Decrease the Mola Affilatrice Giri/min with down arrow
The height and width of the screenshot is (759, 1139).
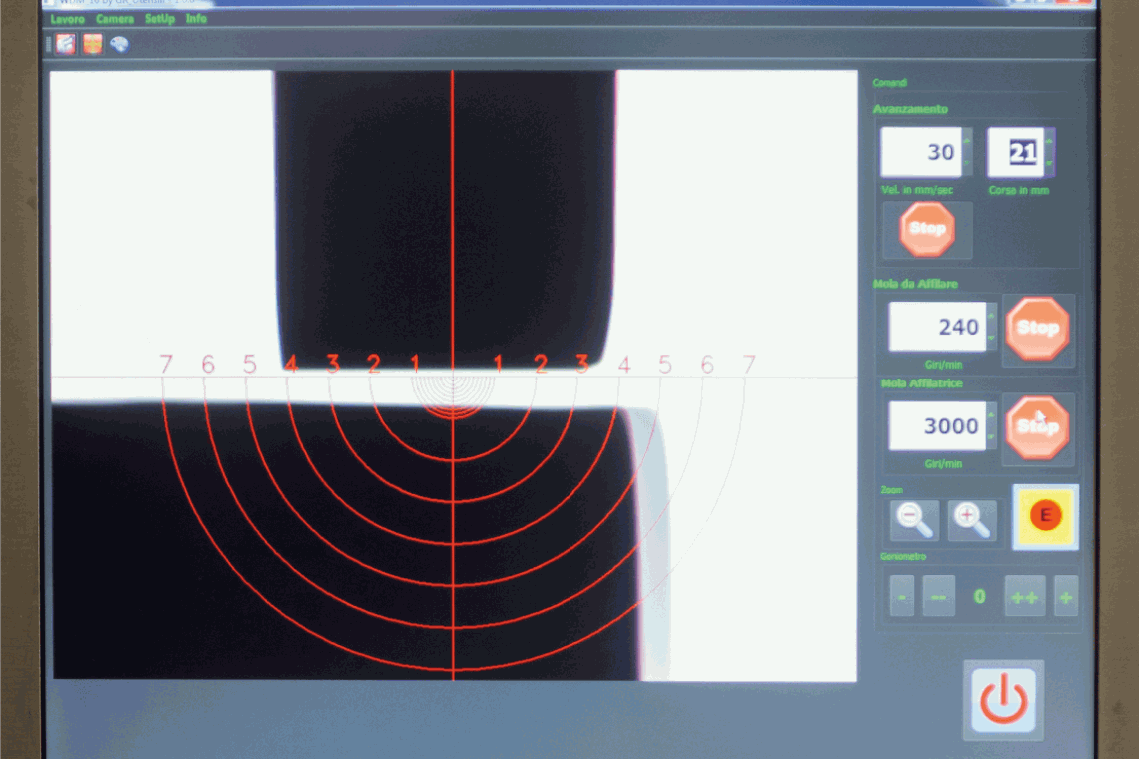pos(991,438)
